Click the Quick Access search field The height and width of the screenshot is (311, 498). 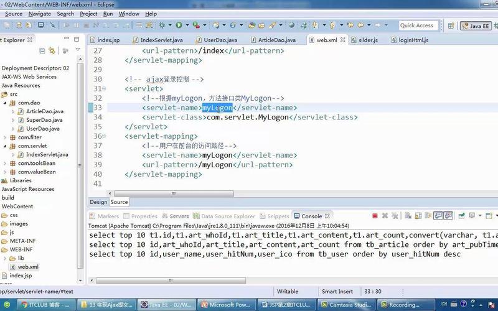pos(416,26)
